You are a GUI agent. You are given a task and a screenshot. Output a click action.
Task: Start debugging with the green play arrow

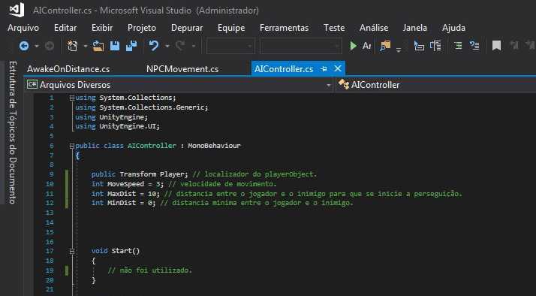pyautogui.click(x=354, y=46)
